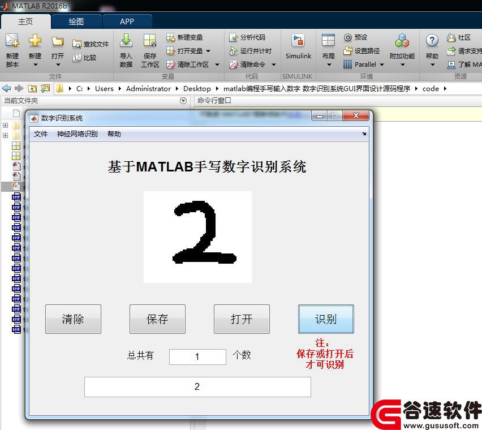Expand the 清除工作区 dropdown arrow
This screenshot has height=430, width=482.
coord(217,64)
